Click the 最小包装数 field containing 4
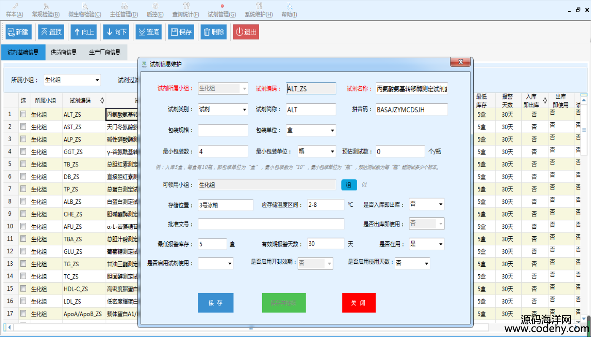 tap(223, 151)
